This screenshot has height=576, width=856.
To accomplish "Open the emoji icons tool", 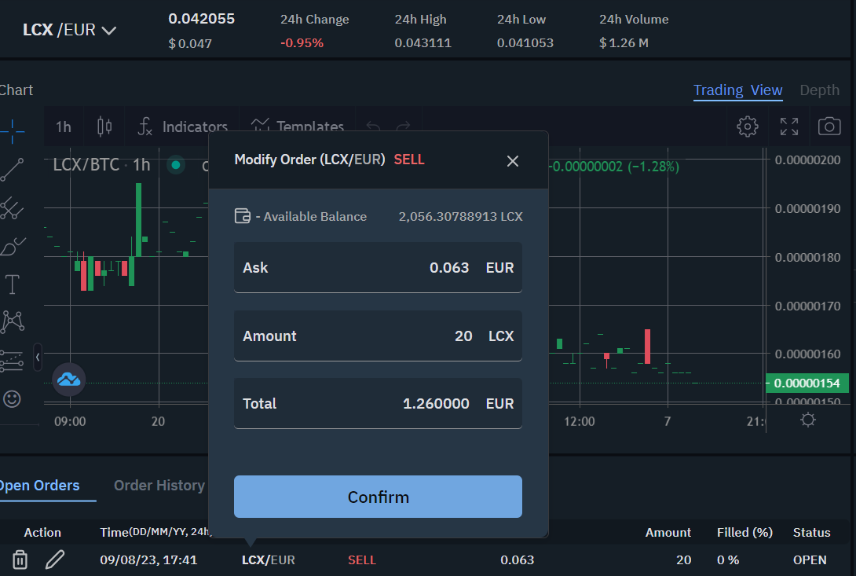I will 12,398.
